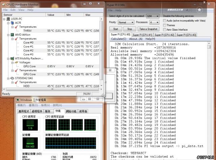Click the Checksum: 9EB9A8C7 text line
The width and height of the screenshot is (216, 160).
coord(128,153)
